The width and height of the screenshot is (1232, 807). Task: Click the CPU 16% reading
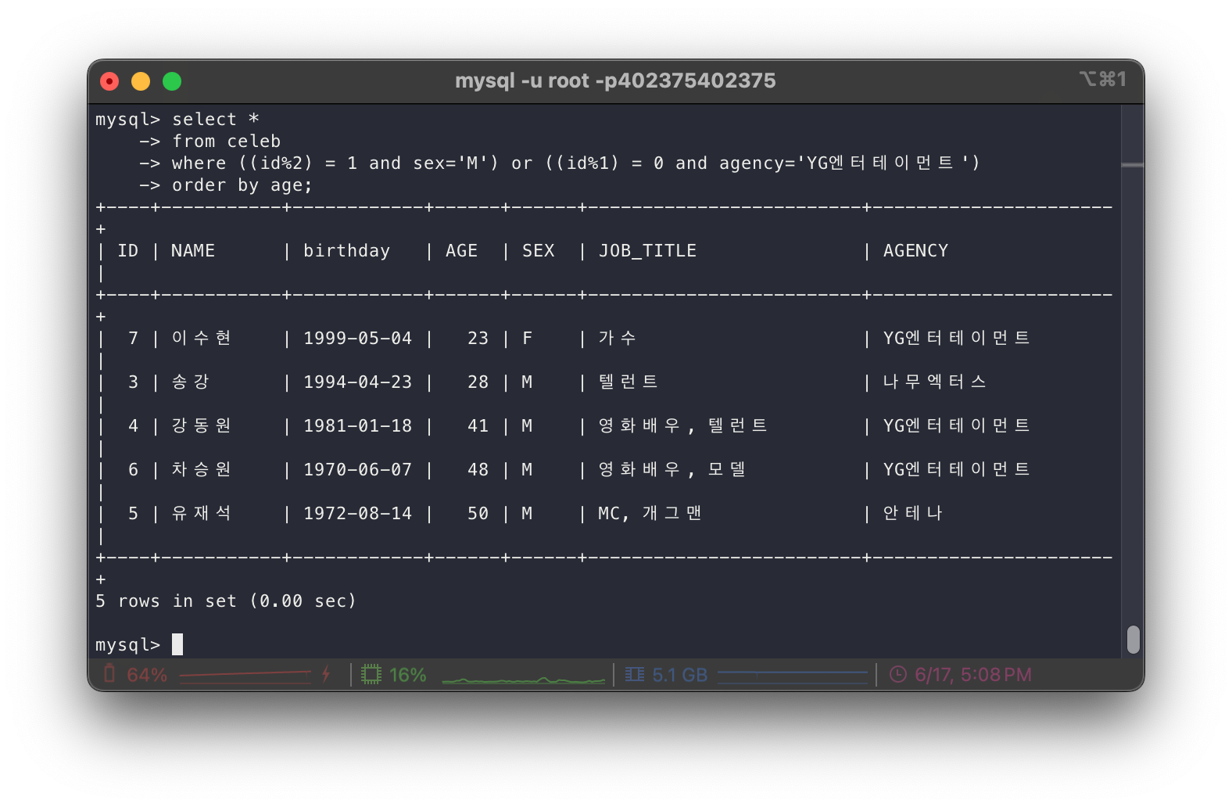point(408,675)
